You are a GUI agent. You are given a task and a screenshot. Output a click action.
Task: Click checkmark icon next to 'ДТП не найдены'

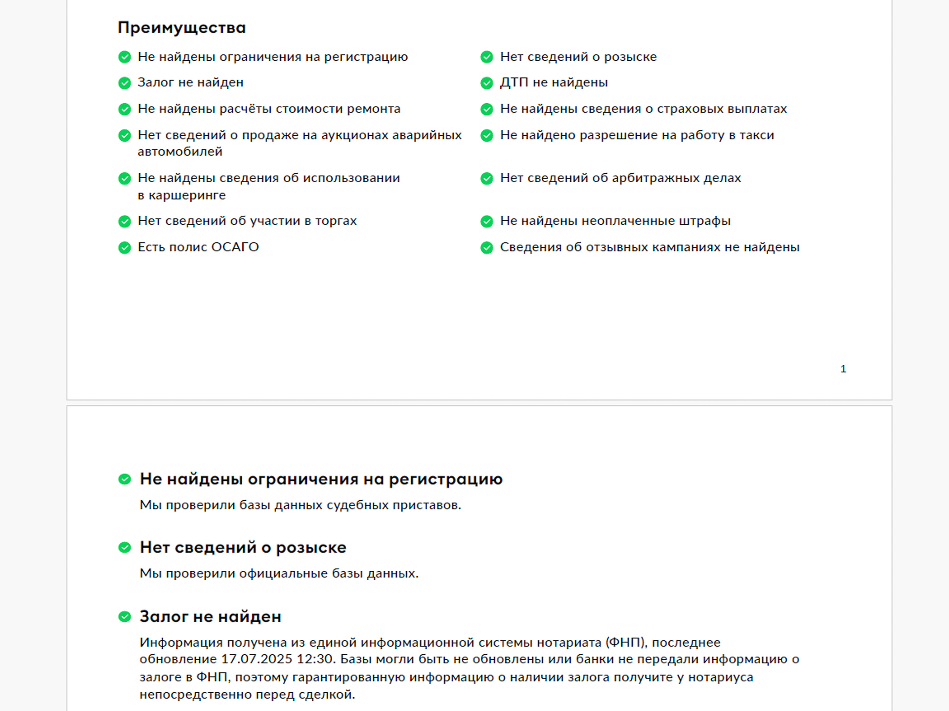pyautogui.click(x=487, y=83)
